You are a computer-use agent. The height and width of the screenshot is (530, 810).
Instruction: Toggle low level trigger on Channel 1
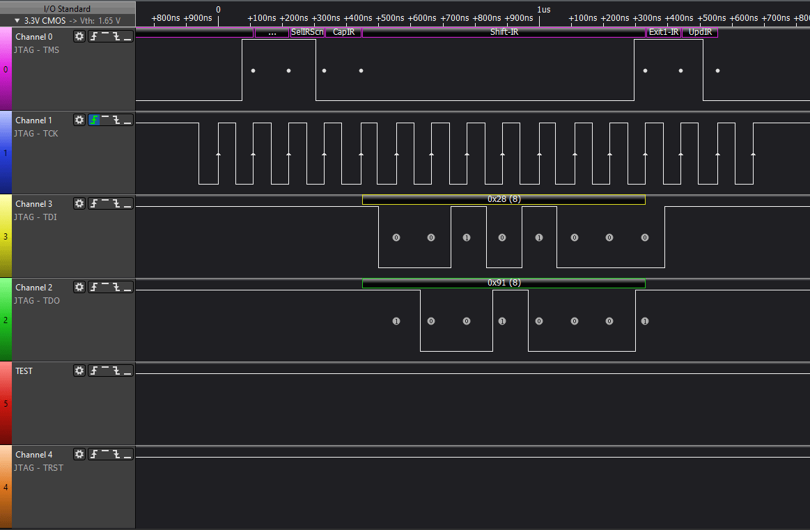coord(127,120)
